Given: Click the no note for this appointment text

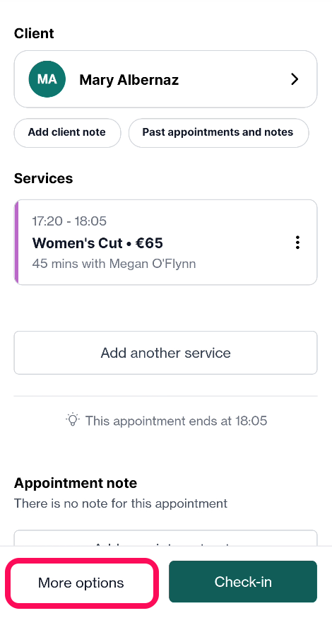Looking at the screenshot, I should tap(121, 503).
